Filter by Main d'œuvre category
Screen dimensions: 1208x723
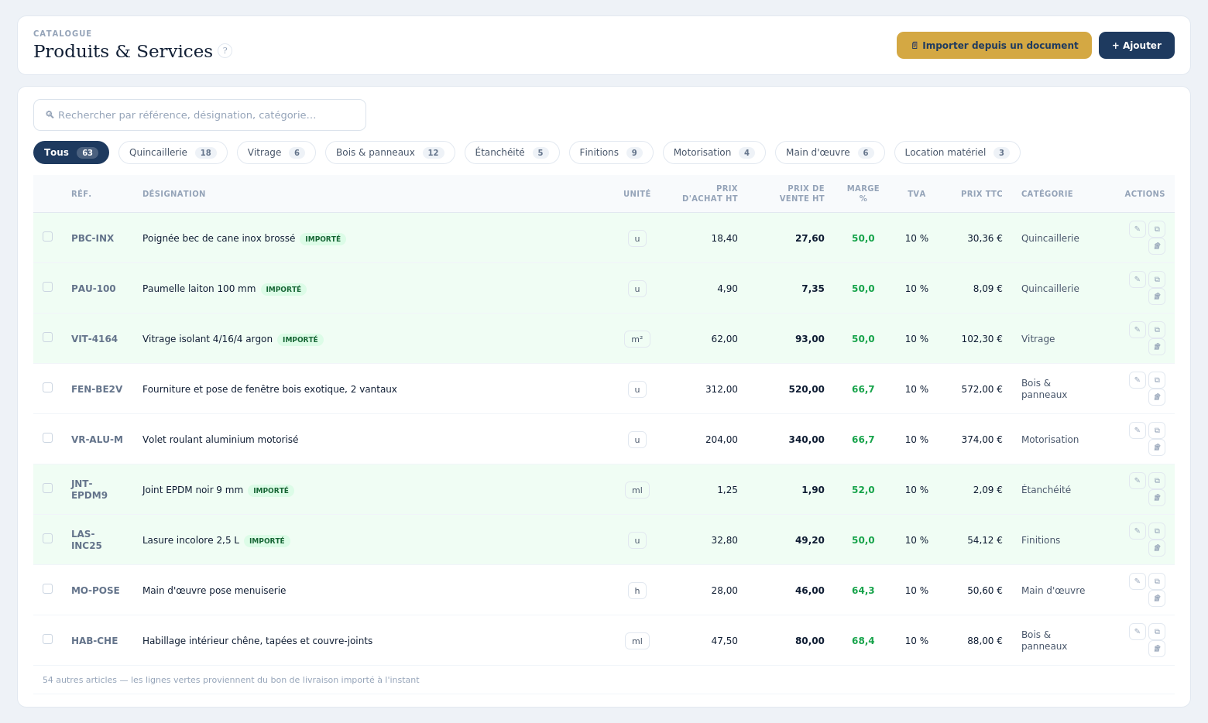[830, 152]
